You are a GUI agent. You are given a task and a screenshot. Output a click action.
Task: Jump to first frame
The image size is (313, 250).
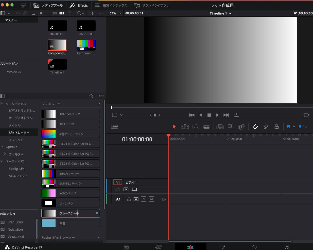click(192, 115)
